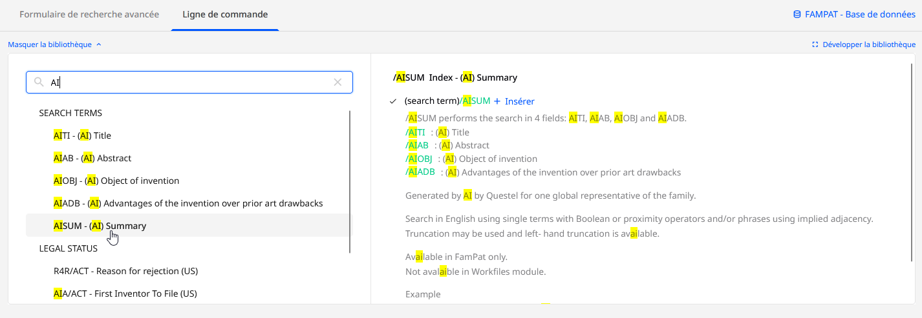Click '/AISUM performs the search in 4 fields' line
The height and width of the screenshot is (318, 922).
tap(546, 118)
